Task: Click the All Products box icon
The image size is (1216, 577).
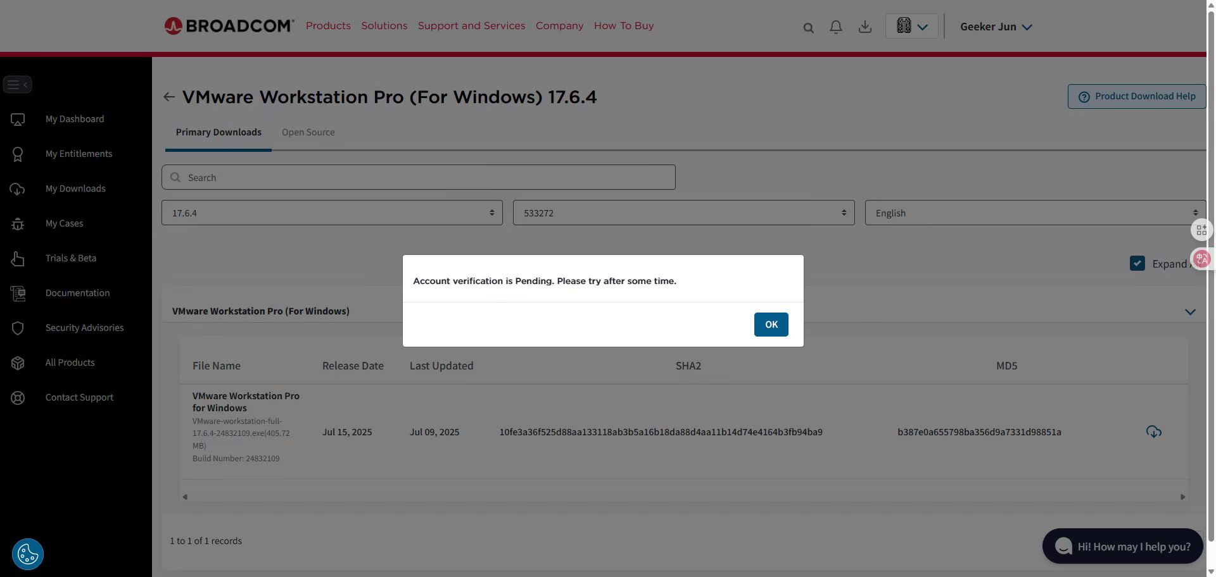Action: 18,363
